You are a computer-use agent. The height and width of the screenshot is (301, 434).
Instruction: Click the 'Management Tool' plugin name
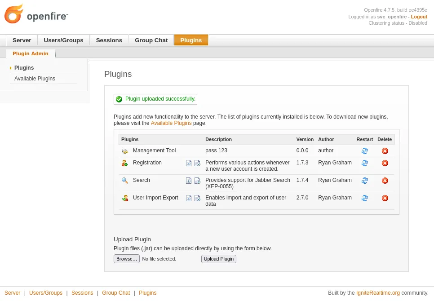click(x=154, y=150)
